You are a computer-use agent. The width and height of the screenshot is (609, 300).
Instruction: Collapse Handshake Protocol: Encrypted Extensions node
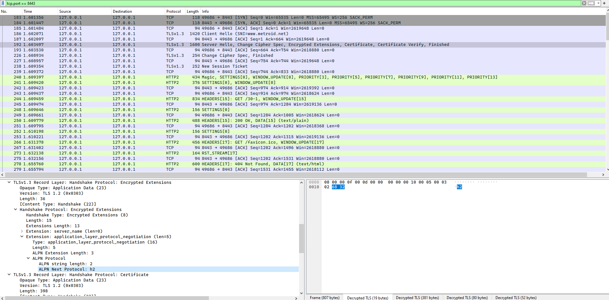pos(15,210)
